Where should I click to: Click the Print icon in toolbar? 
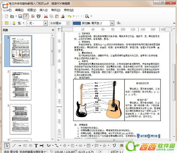pos(39,16)
